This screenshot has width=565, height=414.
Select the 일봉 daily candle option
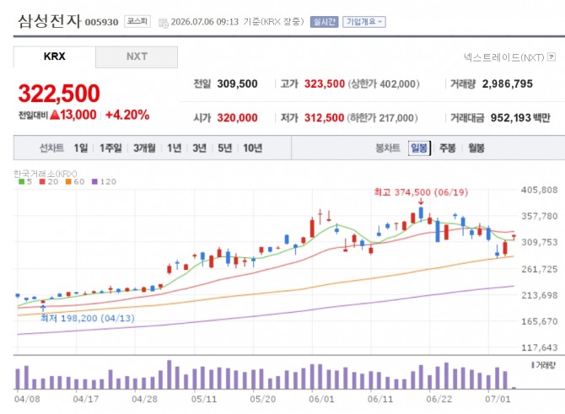[x=419, y=148]
